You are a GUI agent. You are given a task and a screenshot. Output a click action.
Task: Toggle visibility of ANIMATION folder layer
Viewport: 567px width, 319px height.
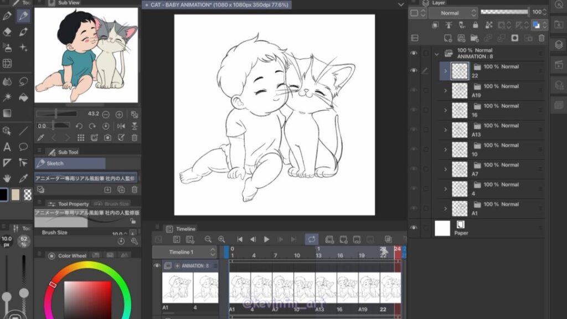[413, 53]
